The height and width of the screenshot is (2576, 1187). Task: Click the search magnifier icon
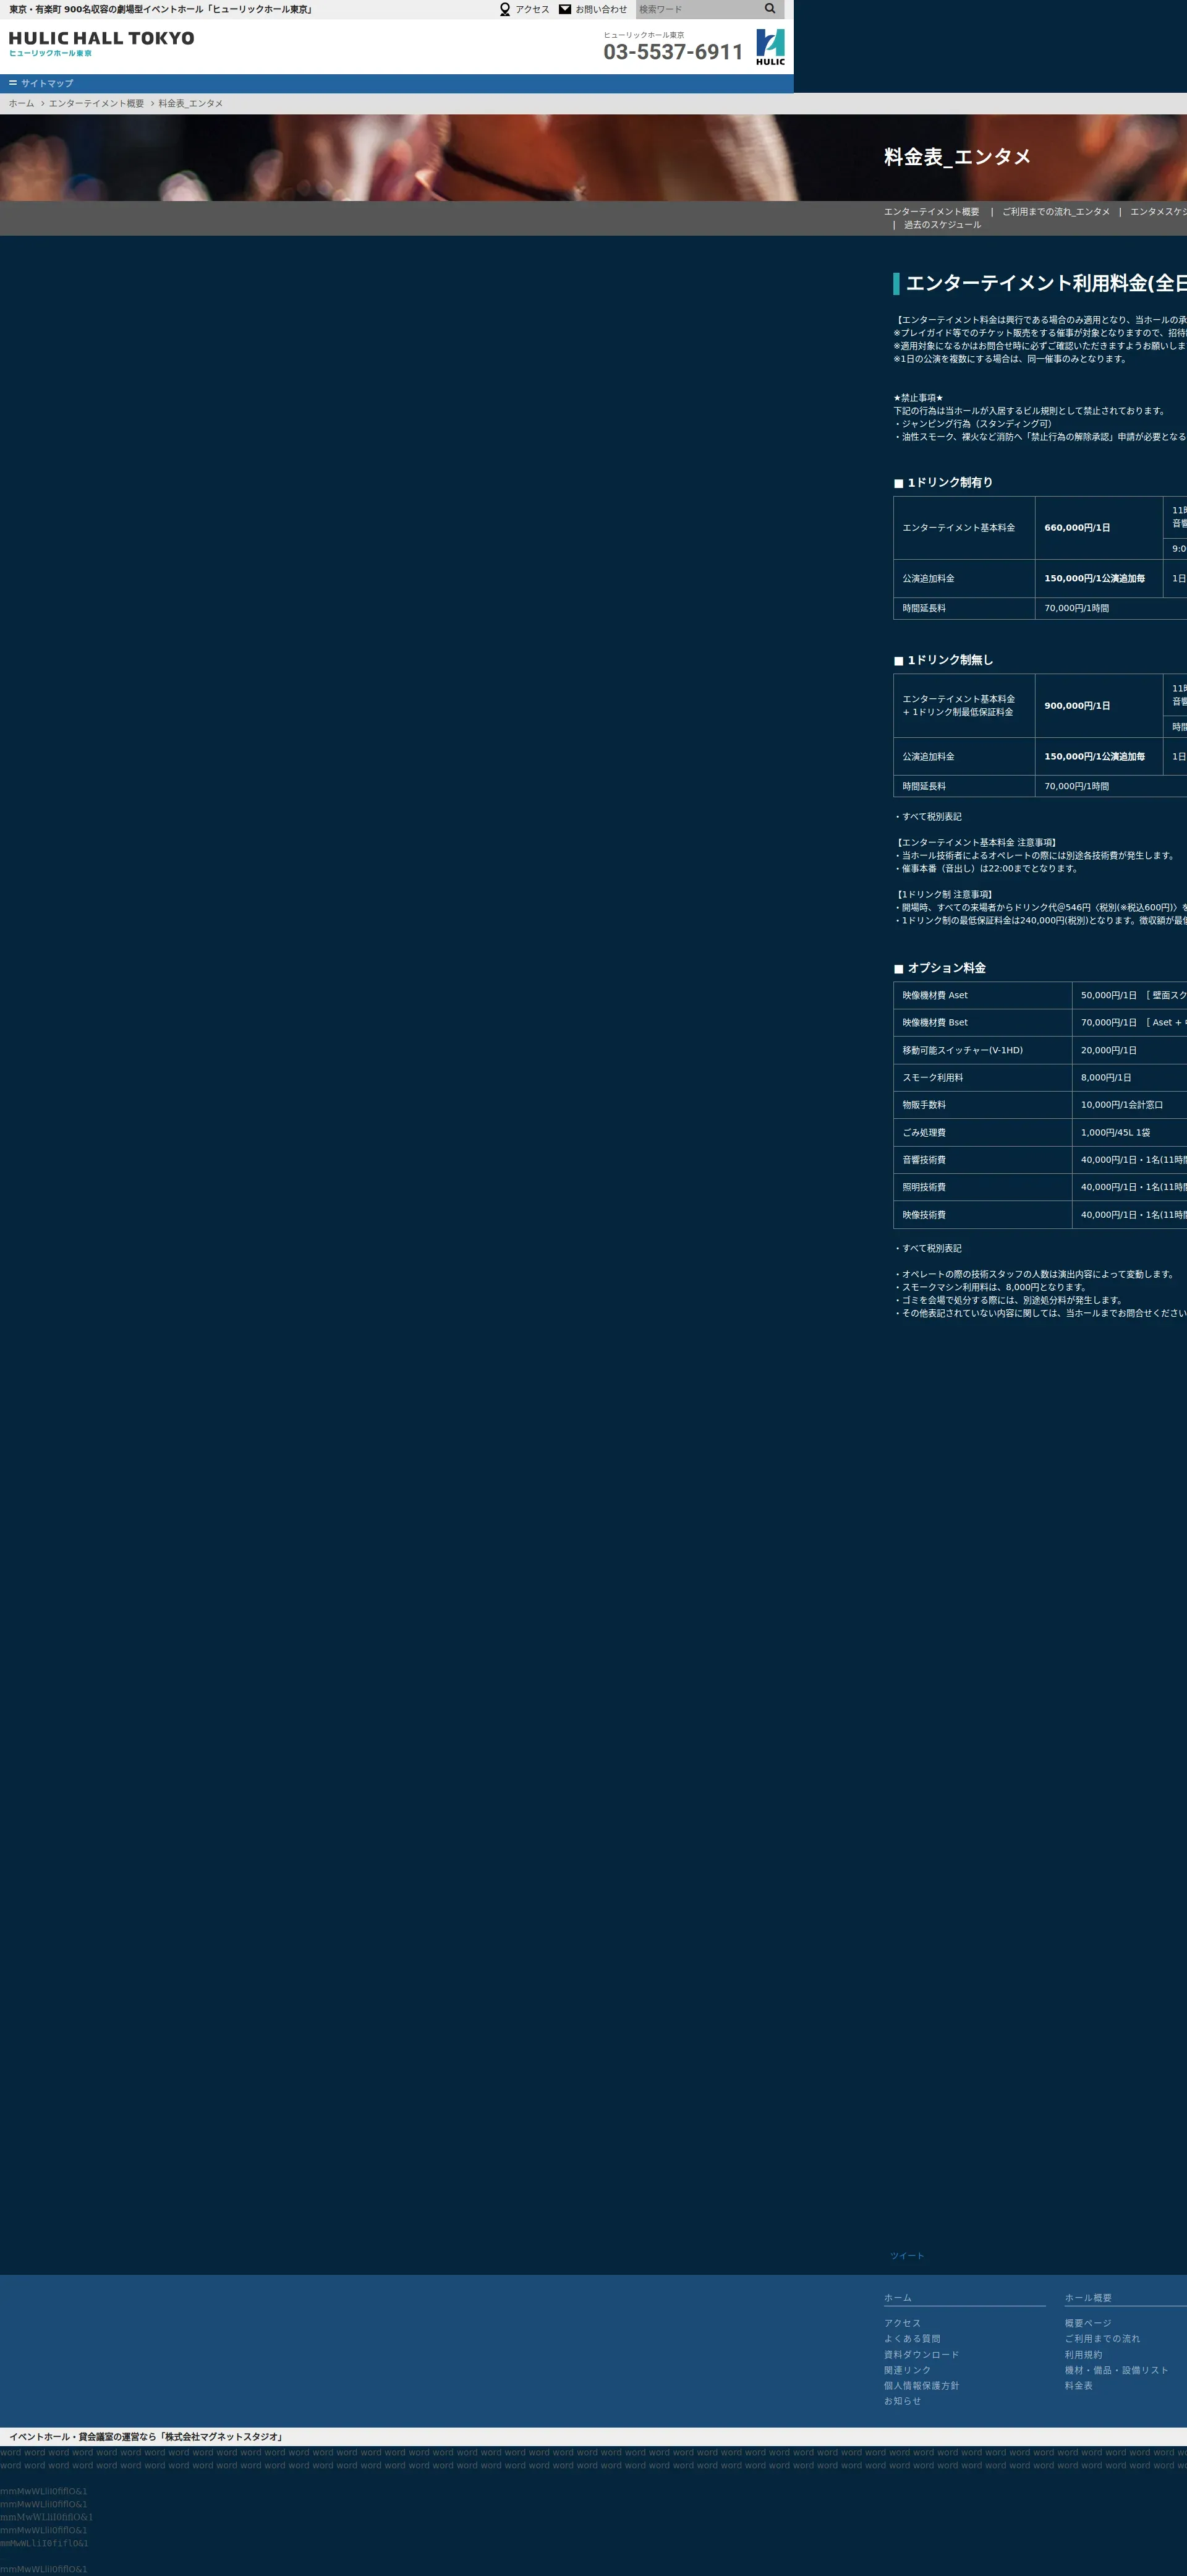pyautogui.click(x=770, y=9)
